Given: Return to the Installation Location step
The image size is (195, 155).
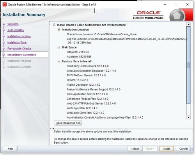Looking at the screenshot, I should click(x=19, y=36).
